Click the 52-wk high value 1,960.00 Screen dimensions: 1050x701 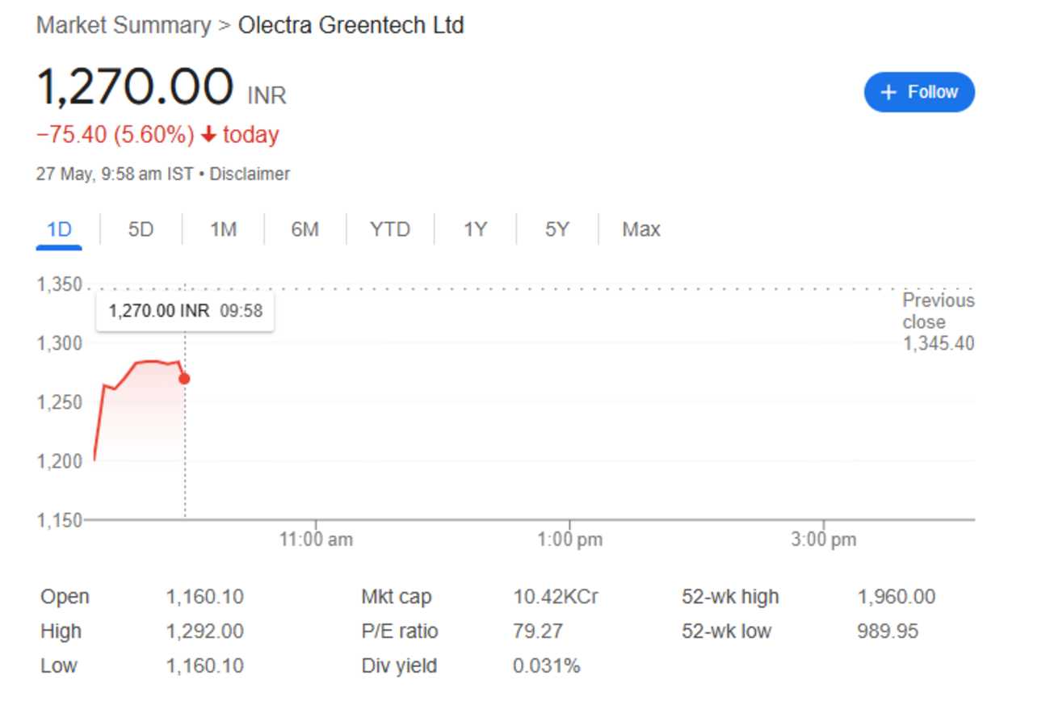[898, 597]
